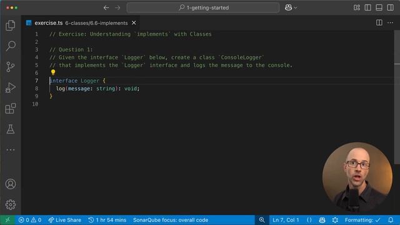Click the 1 hr 54 mins time tracker
Viewport: 400px width, 225px height.
107,220
